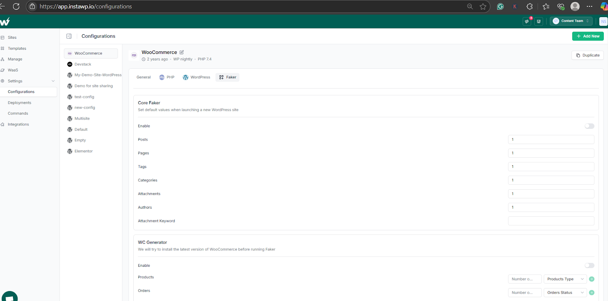608x301 pixels.
Task: Open the announcements megaphone icon
Action: click(x=527, y=21)
